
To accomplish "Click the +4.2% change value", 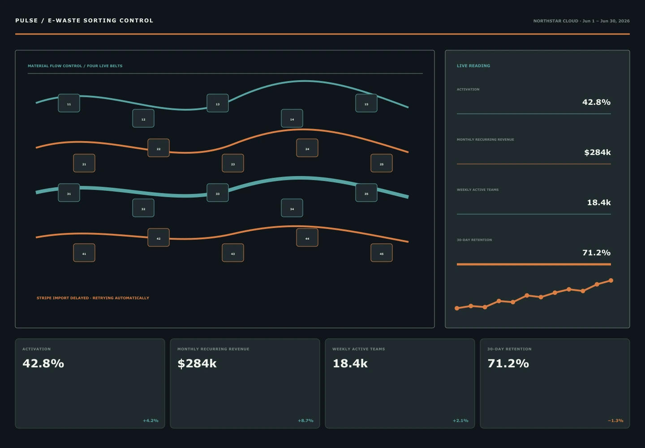I will click(150, 421).
